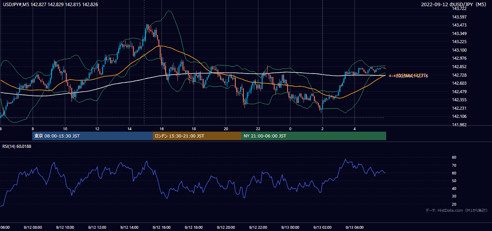The image size is (492, 231).
Task: Click the 50 level on RSI scale
Action: point(454,181)
